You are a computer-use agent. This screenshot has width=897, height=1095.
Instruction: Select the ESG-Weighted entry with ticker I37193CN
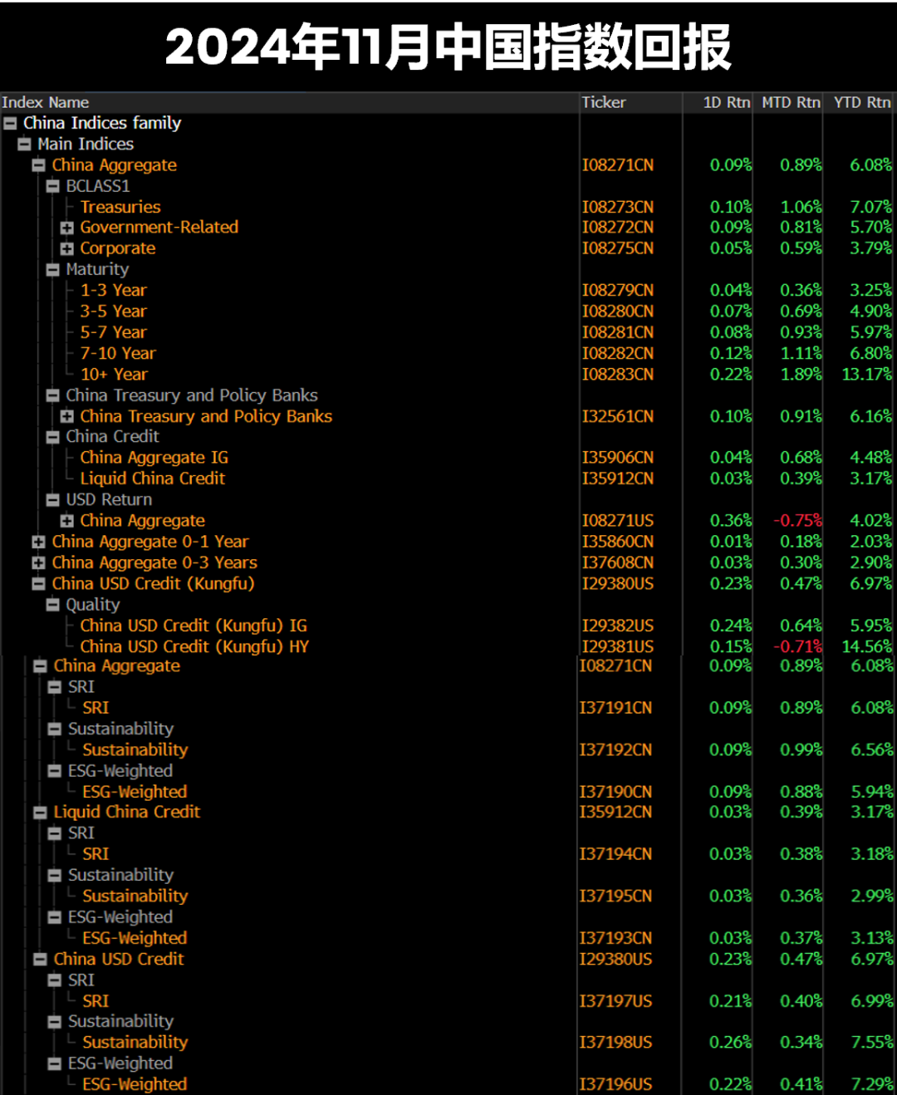pyautogui.click(x=135, y=938)
